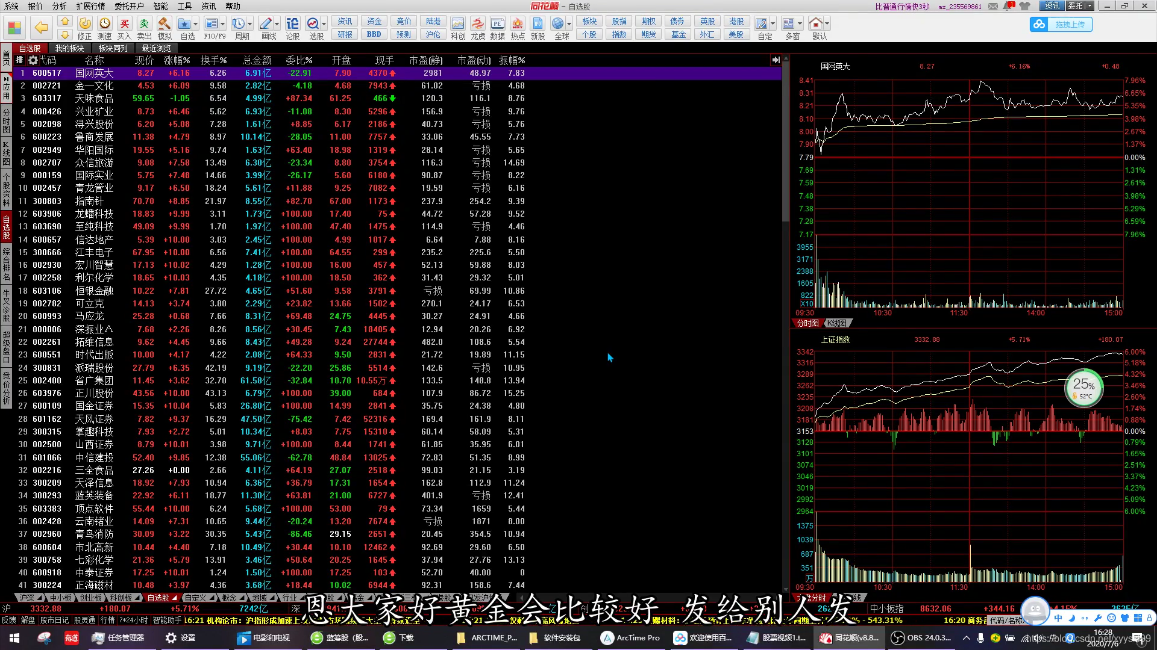Select the 创业板 bottom tab
The width and height of the screenshot is (1157, 650).
click(91, 598)
